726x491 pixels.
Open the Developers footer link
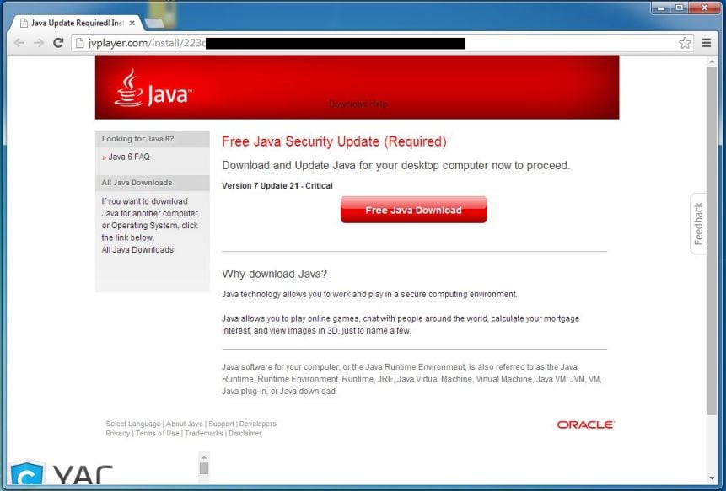[x=258, y=424]
